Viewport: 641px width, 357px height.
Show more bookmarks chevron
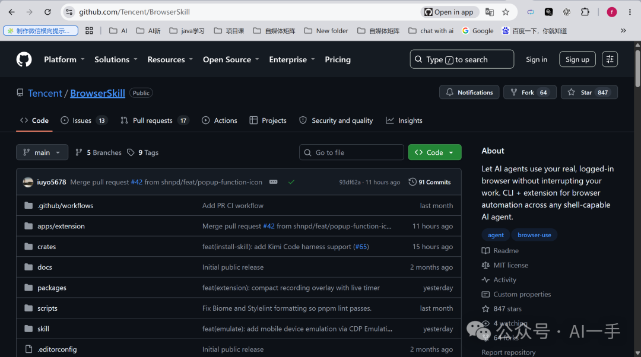pos(623,31)
